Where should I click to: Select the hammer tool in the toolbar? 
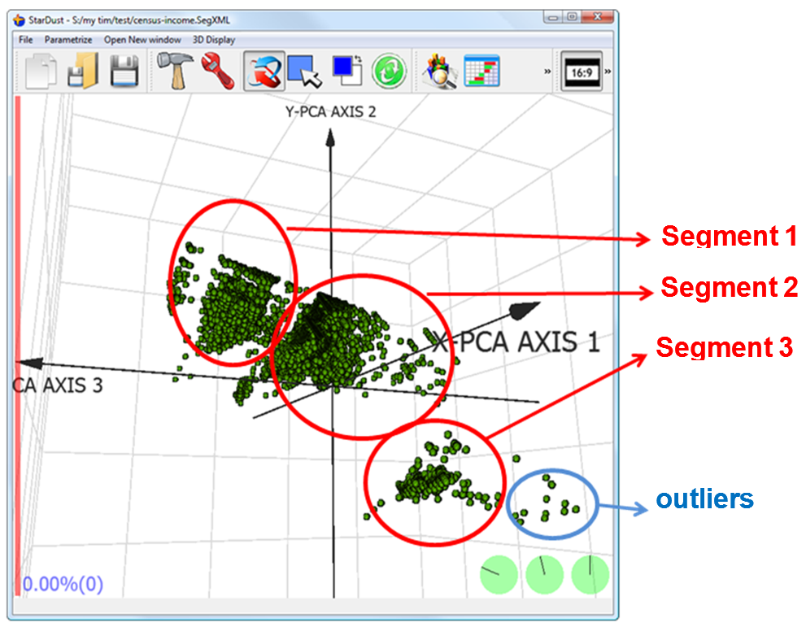point(175,71)
